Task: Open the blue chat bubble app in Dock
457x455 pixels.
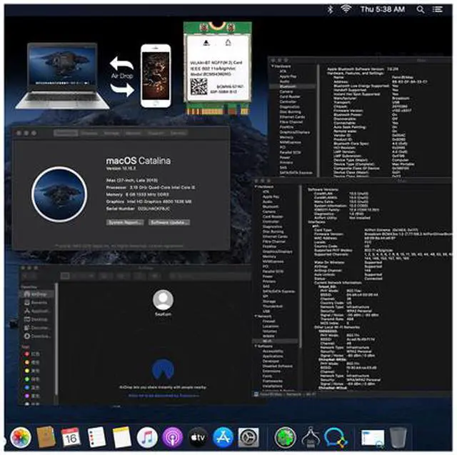Action: (x=336, y=437)
